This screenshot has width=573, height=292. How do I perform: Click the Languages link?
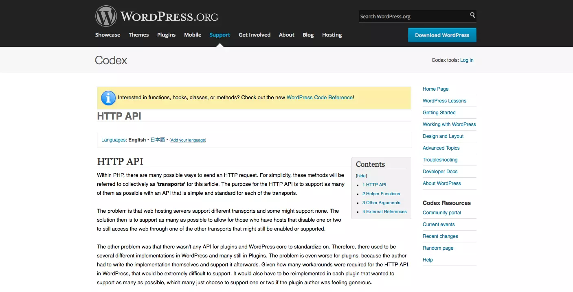click(x=114, y=140)
